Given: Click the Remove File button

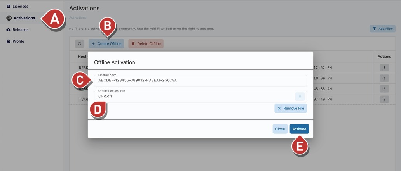Looking at the screenshot, I should [x=291, y=108].
